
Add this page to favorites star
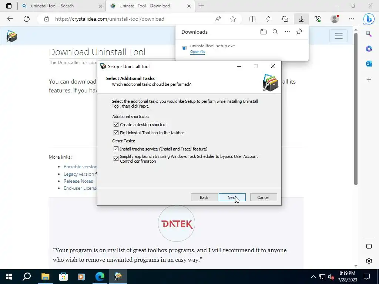point(233,19)
